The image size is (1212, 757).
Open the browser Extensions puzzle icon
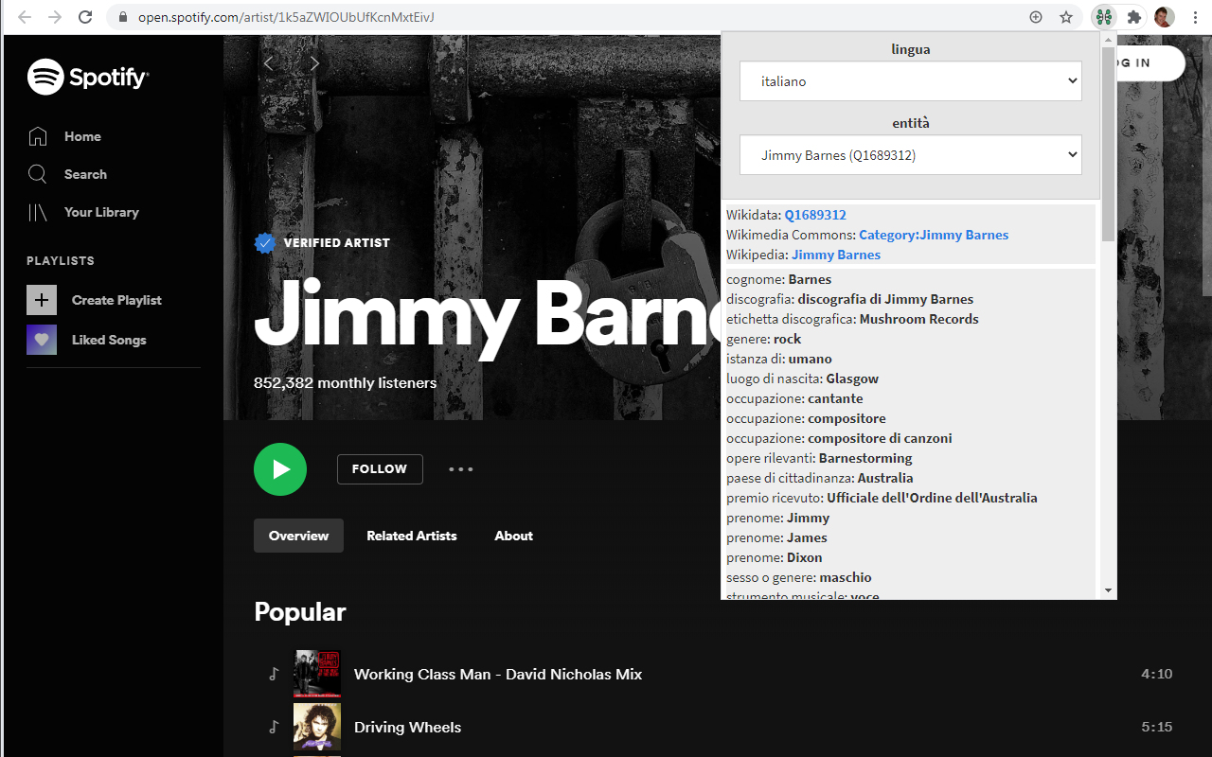click(1133, 17)
